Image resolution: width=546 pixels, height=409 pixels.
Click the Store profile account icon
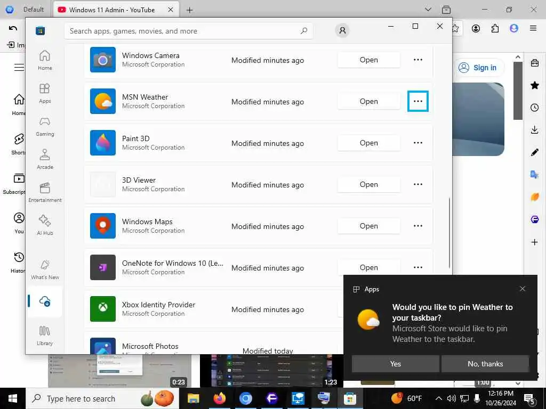tap(342, 30)
